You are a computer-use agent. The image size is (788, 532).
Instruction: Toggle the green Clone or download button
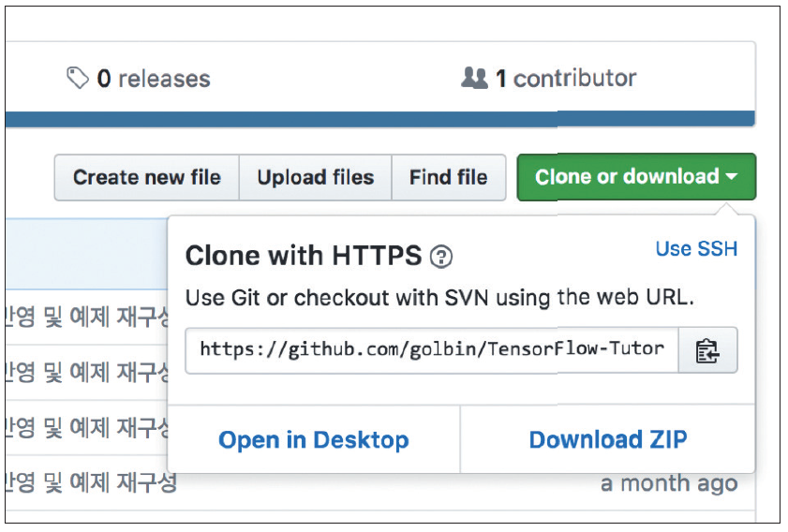[x=636, y=177]
